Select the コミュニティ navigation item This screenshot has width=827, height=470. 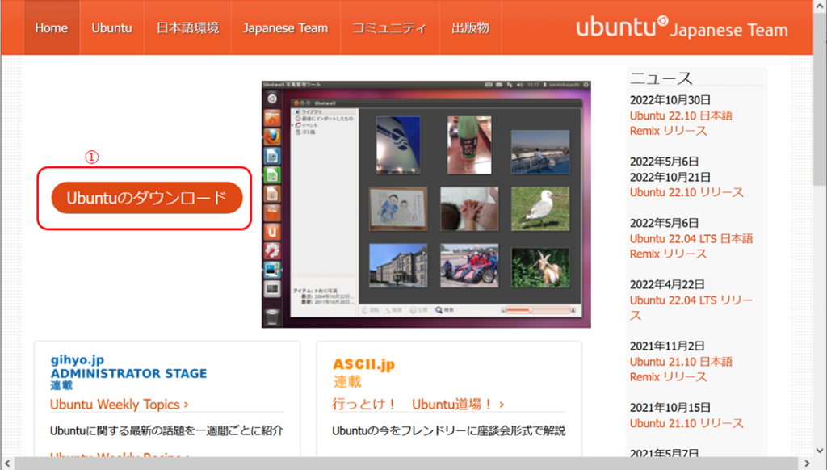tap(389, 28)
